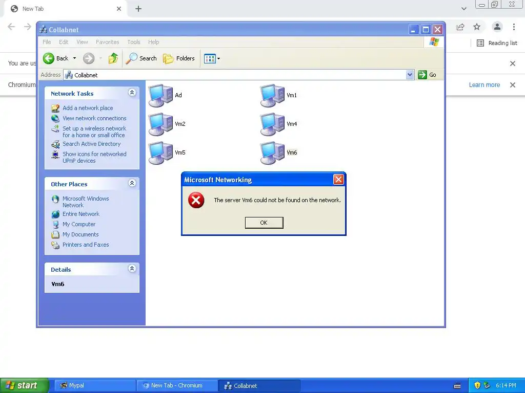Screen dimensions: 525x393
Task: Click the error icon in the dialog
Action: tap(196, 200)
